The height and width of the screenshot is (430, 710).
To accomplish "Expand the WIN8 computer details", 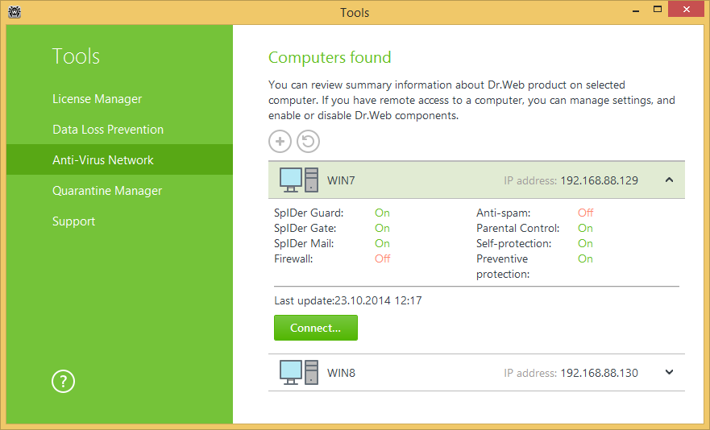I will tap(669, 373).
